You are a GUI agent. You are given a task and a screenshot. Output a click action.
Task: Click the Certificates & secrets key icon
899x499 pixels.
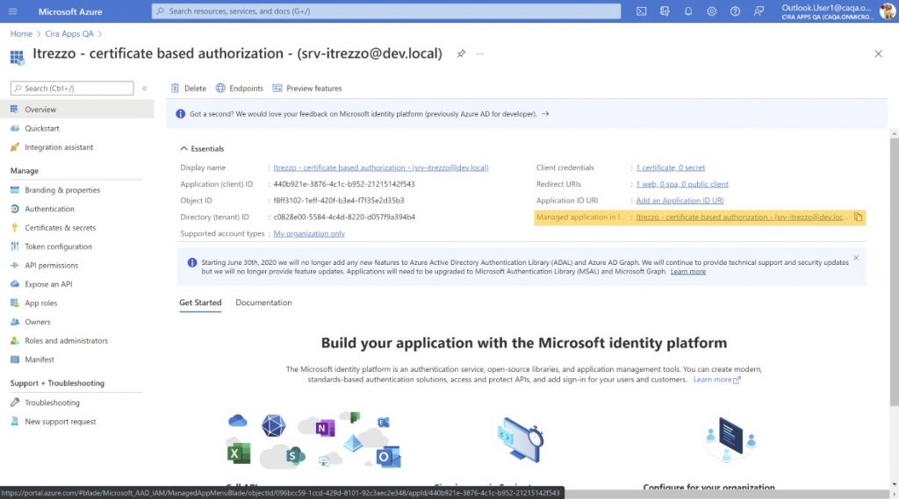tap(15, 227)
